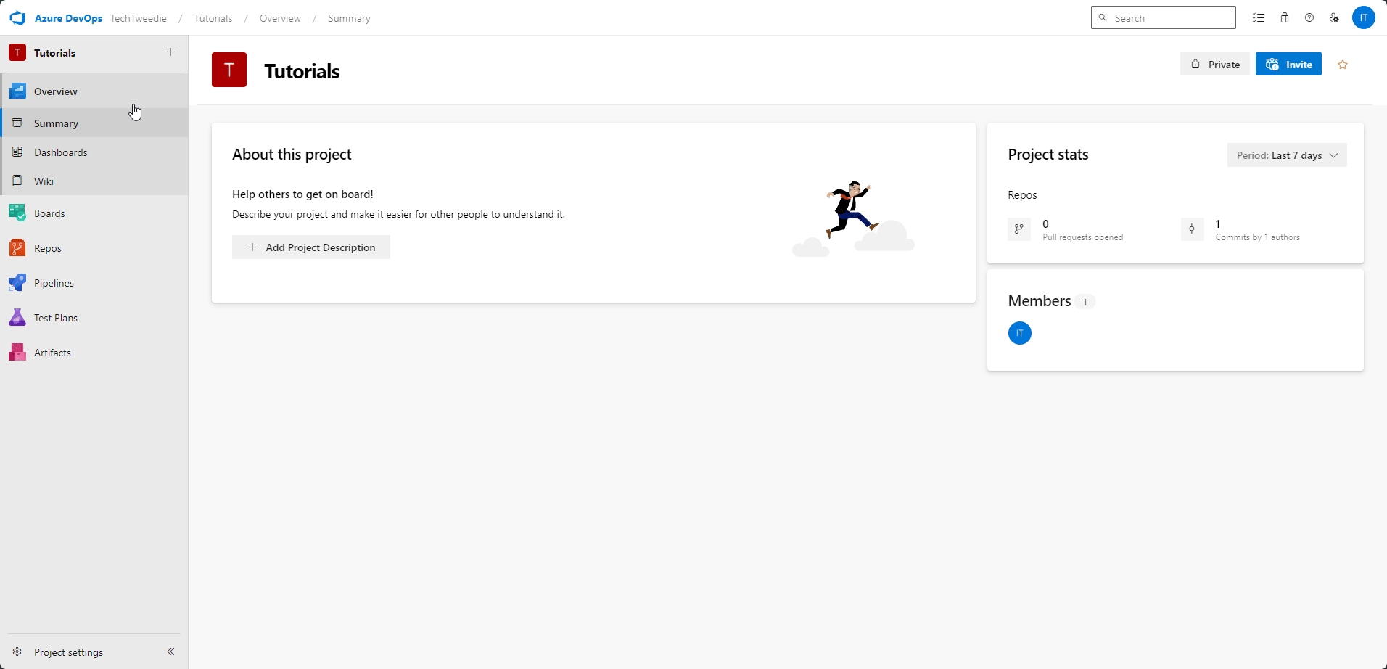The width and height of the screenshot is (1387, 669).
Task: Toggle favorite star for Tutorials project
Action: 1343,64
